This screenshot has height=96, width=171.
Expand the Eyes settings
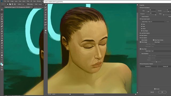[x=142, y=24]
